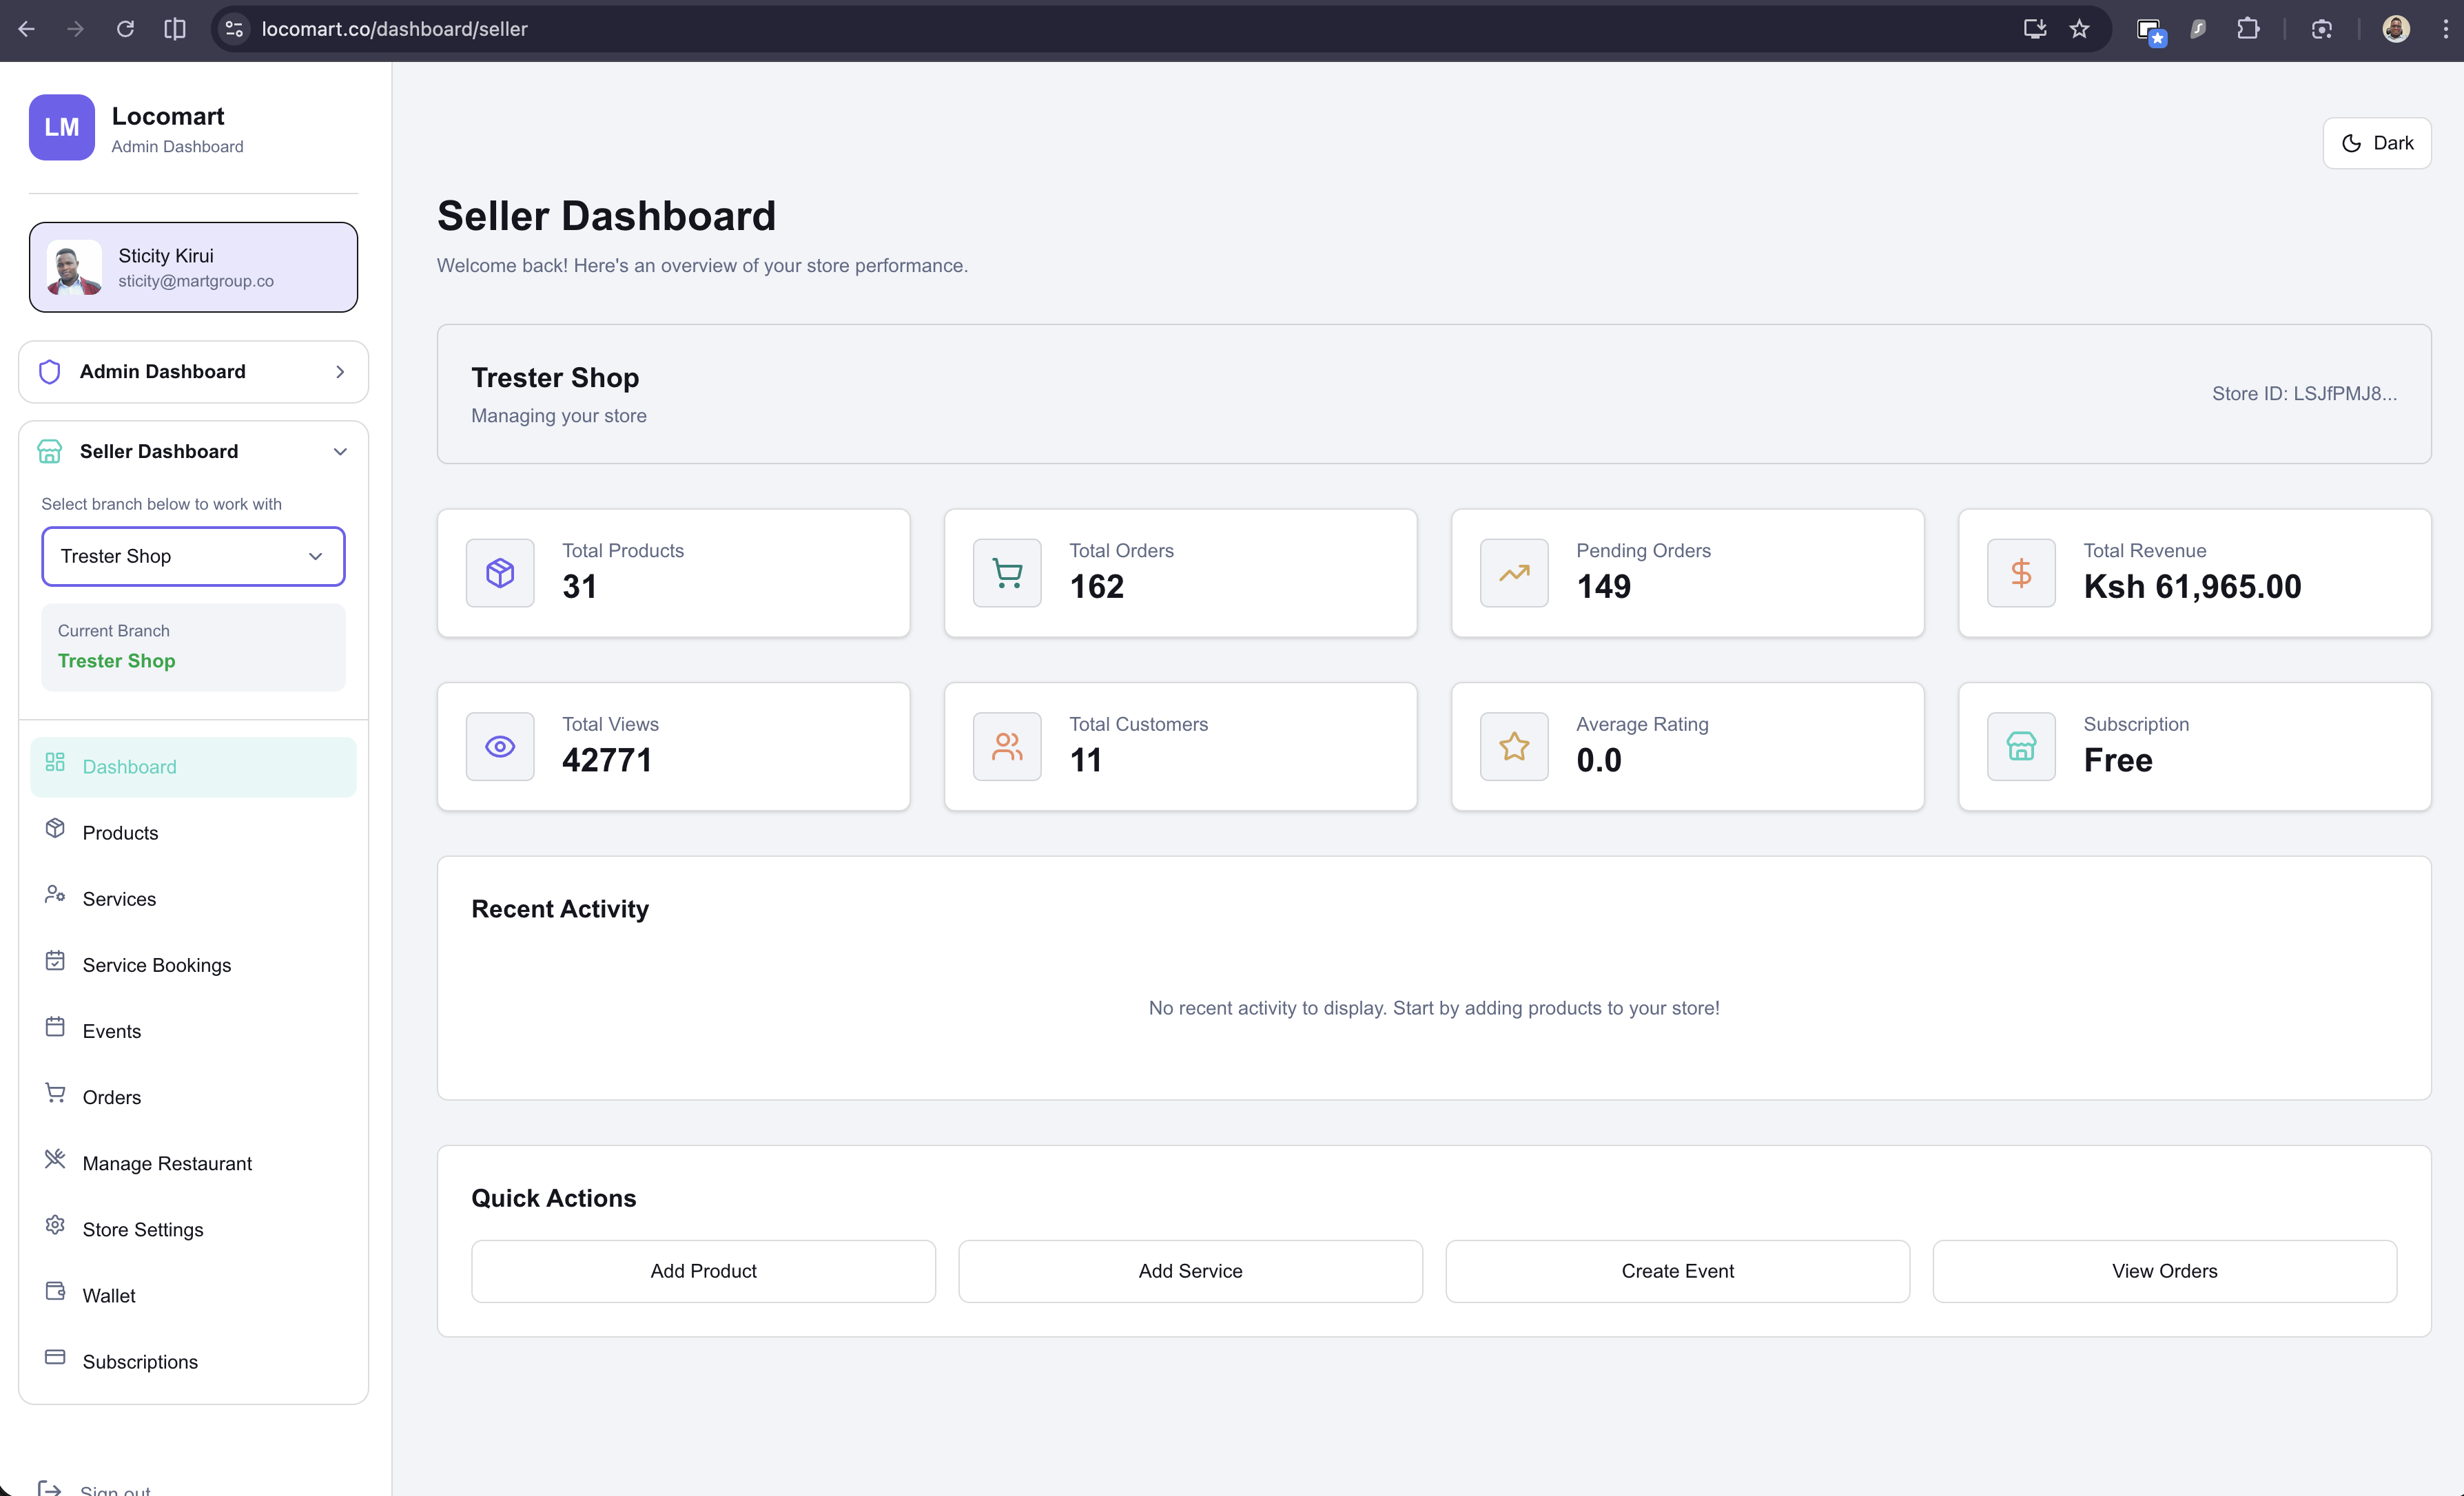The width and height of the screenshot is (2464, 1496).
Task: Click the Add Product quick action
Action: click(x=703, y=1270)
